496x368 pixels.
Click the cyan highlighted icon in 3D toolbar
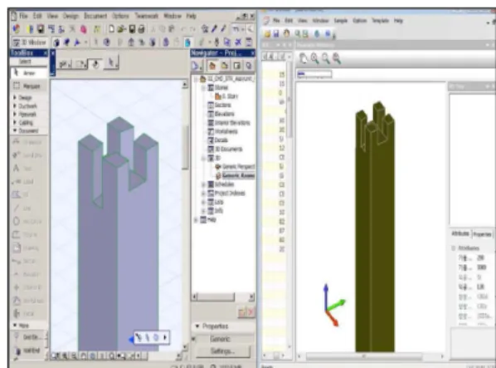188,42
